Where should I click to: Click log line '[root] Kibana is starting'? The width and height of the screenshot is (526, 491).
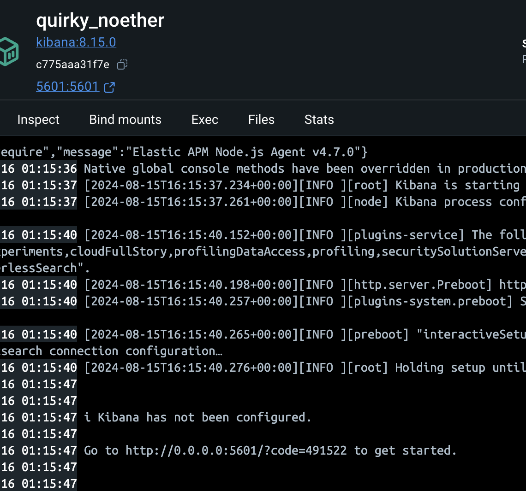(302, 185)
